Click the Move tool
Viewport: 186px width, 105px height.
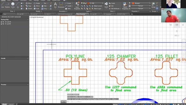tap(29, 3)
